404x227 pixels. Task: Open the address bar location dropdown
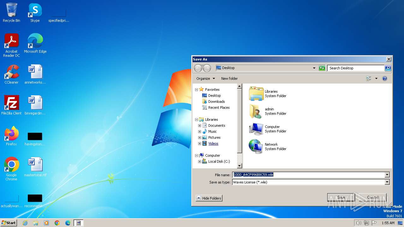tap(314, 68)
